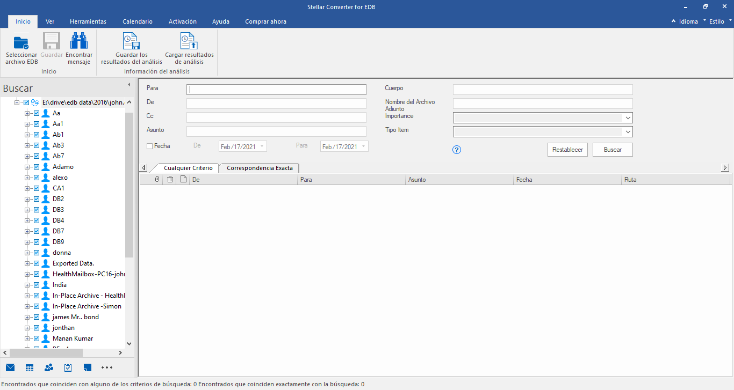The image size is (734, 390).
Task: Open the notes view icon at bottom
Action: [x=88, y=367]
